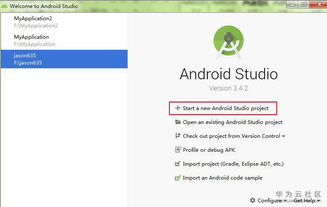The width and height of the screenshot is (327, 207).
Task: Select Profile or debug APK
Action: click(x=209, y=150)
